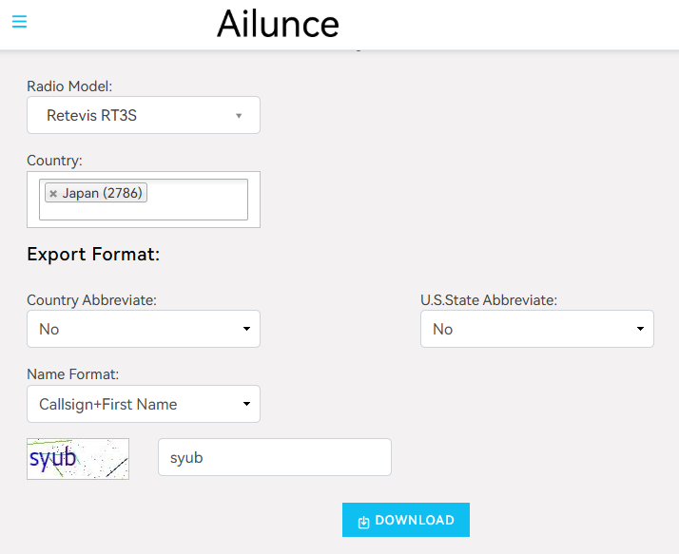Open the Name Format dropdown
The height and width of the screenshot is (554, 679).
[143, 404]
